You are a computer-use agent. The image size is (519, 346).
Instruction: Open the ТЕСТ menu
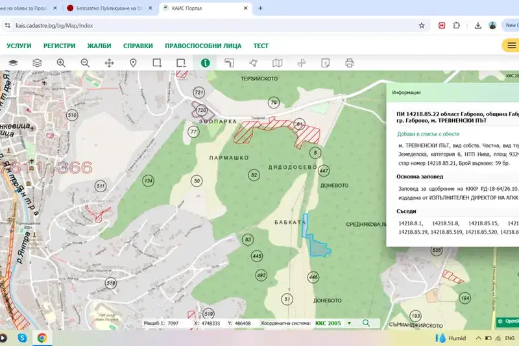click(x=261, y=45)
